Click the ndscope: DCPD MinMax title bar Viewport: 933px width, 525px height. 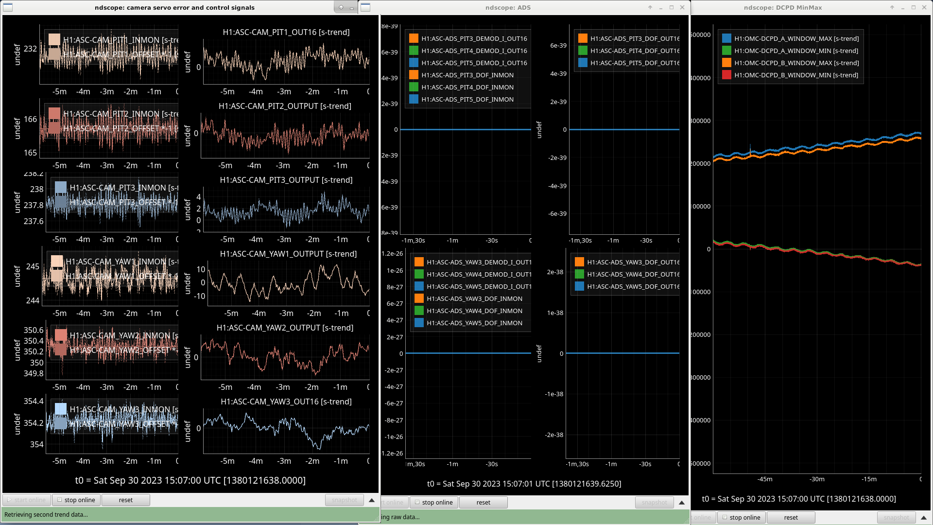click(782, 7)
